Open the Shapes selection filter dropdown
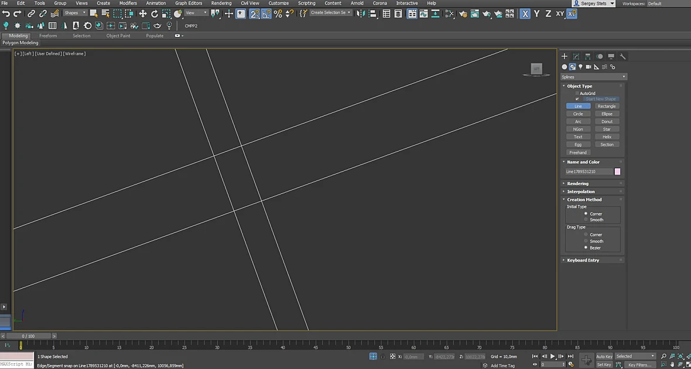 click(75, 13)
